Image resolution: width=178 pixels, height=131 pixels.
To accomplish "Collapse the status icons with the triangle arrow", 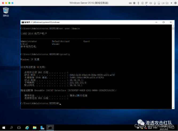I will click(x=171, y=3).
